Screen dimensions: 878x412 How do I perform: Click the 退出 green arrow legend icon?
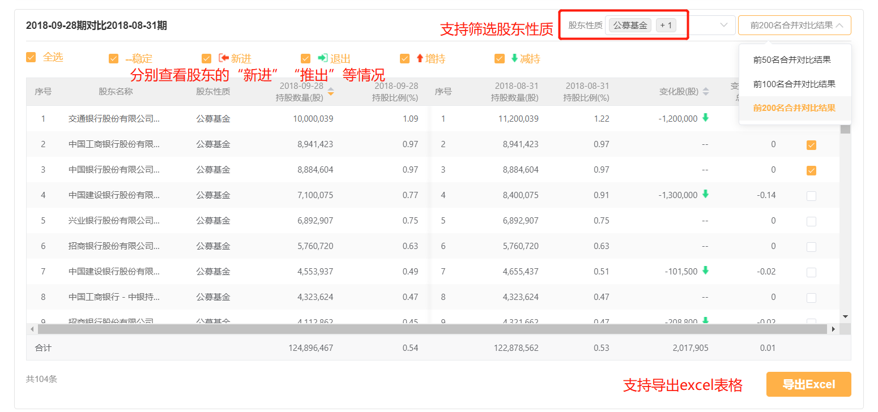(323, 58)
